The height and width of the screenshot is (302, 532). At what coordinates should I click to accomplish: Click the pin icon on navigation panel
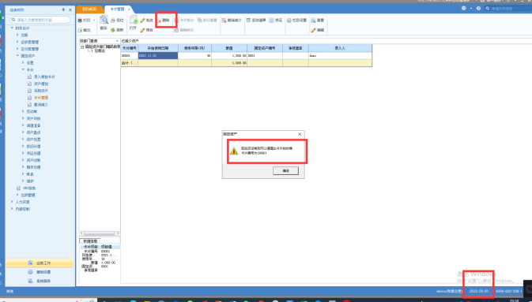pyautogui.click(x=63, y=9)
